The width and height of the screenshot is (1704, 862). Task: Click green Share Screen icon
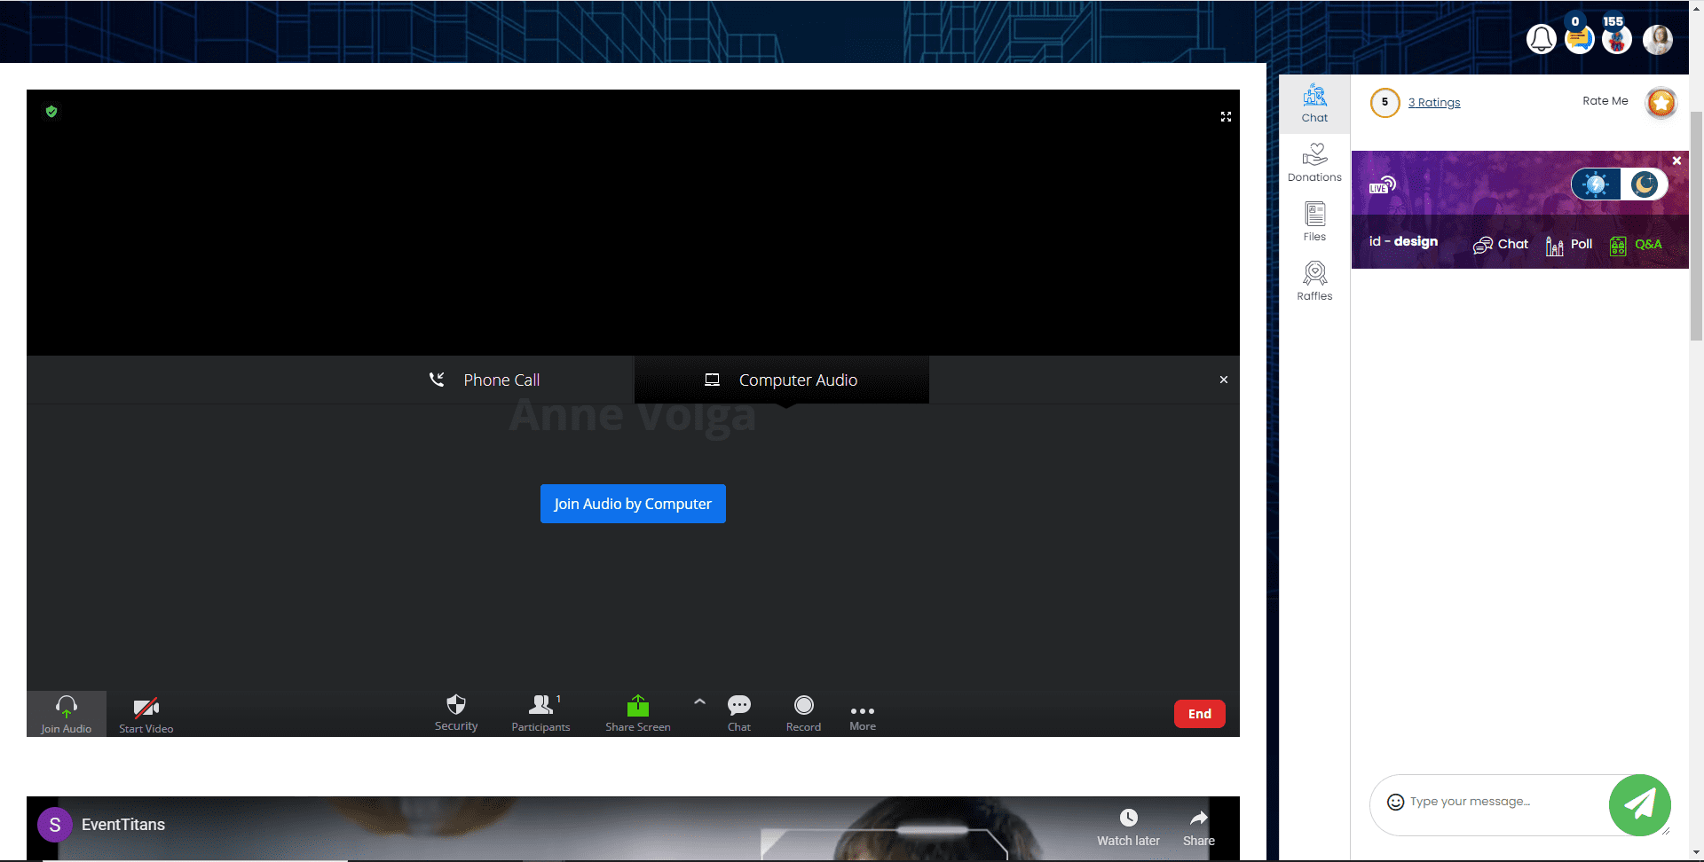(x=638, y=707)
